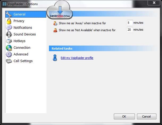Go to the Hotkeys settings
Screen dimensions: 162x125
26,41
